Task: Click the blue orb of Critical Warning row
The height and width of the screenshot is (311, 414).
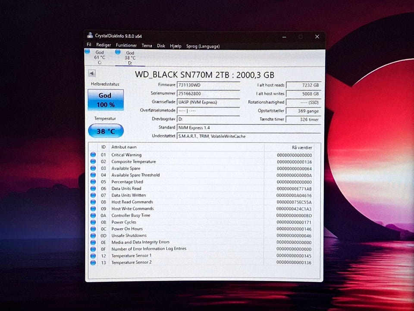Action: (x=93, y=155)
